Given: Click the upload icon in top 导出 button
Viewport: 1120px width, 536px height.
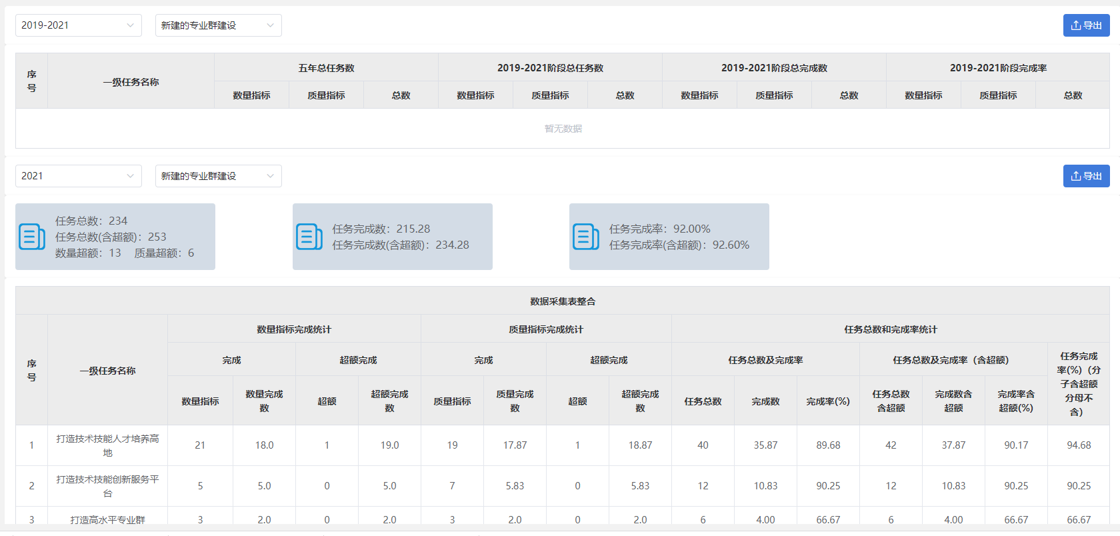Looking at the screenshot, I should coord(1075,25).
